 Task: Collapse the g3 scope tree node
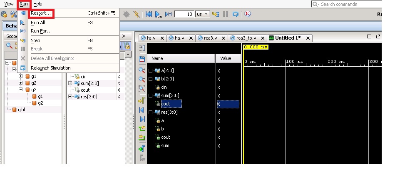21,90
